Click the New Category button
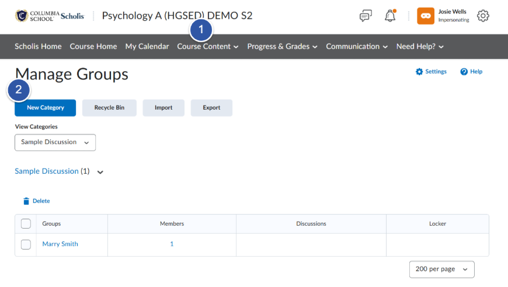The image size is (508, 287). tap(46, 108)
